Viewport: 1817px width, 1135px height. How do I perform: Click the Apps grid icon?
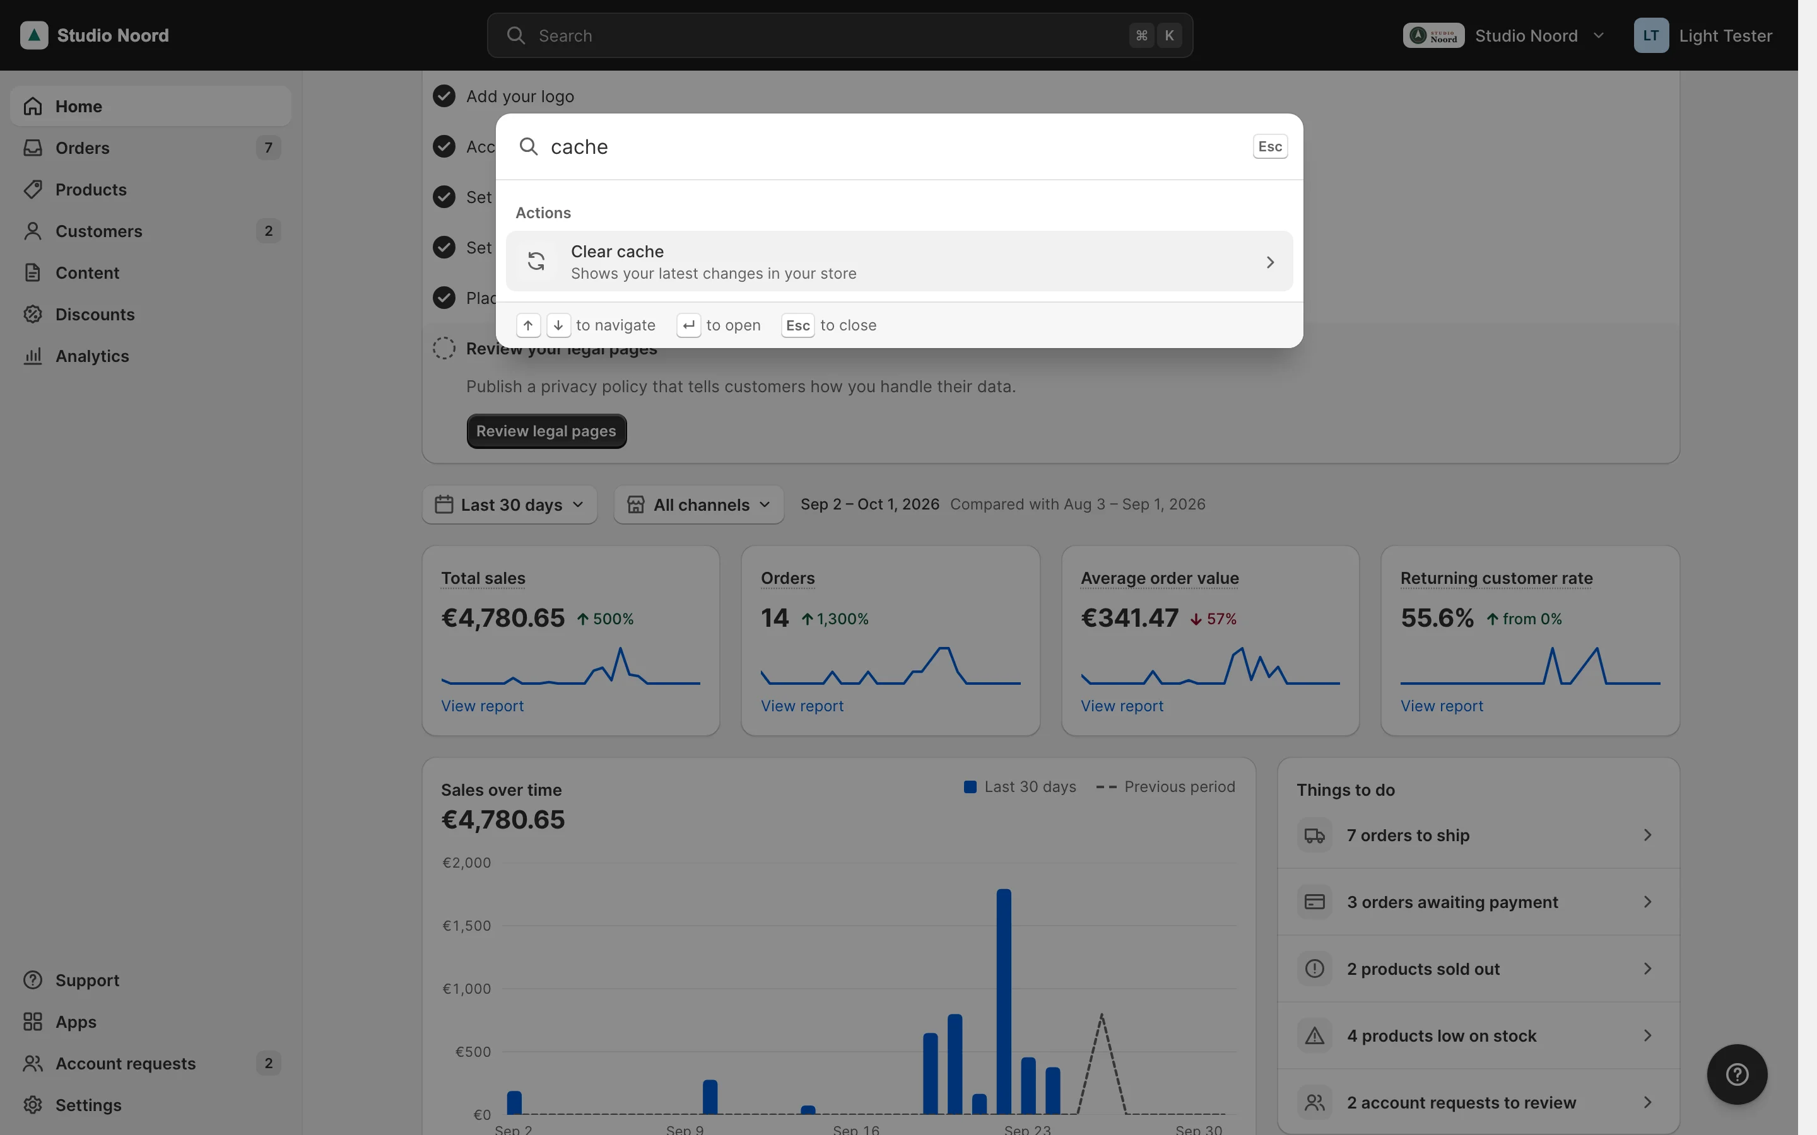click(33, 1021)
